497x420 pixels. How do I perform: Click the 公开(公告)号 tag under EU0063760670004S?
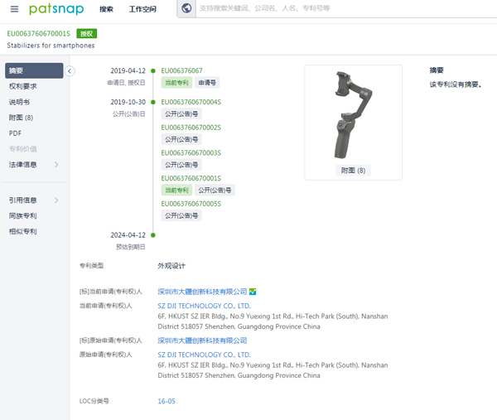181,113
